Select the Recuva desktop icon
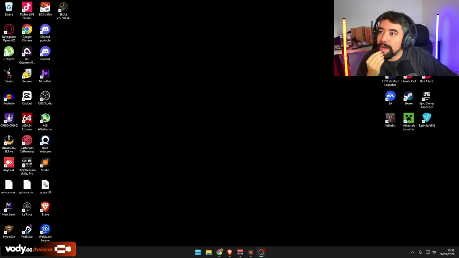459x258 pixels. click(x=27, y=74)
